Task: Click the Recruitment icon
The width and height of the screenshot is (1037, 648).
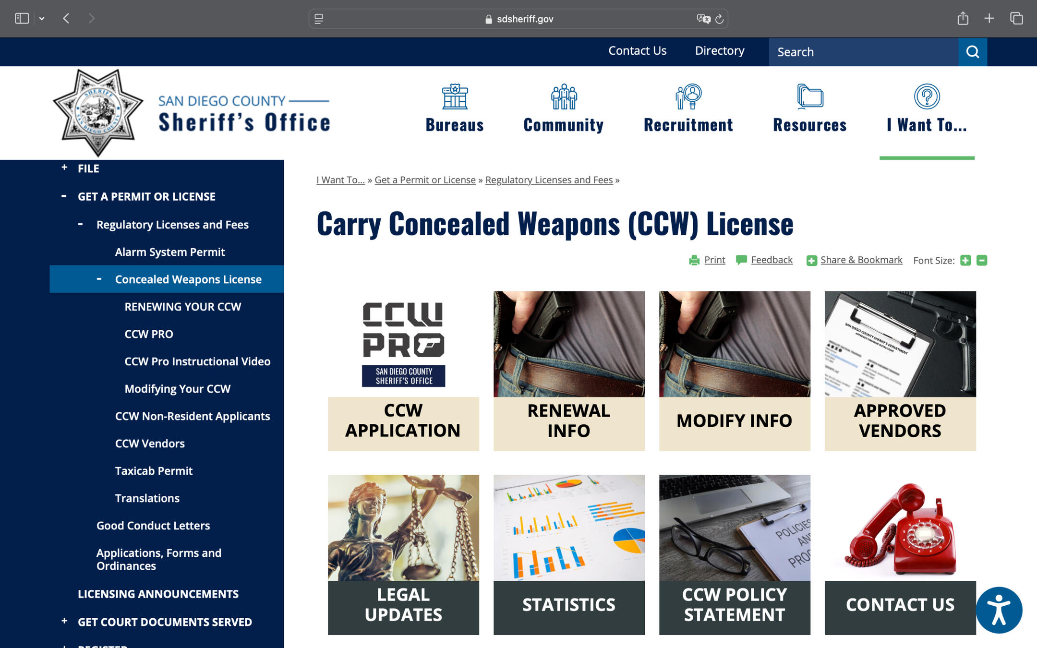Action: [x=688, y=96]
